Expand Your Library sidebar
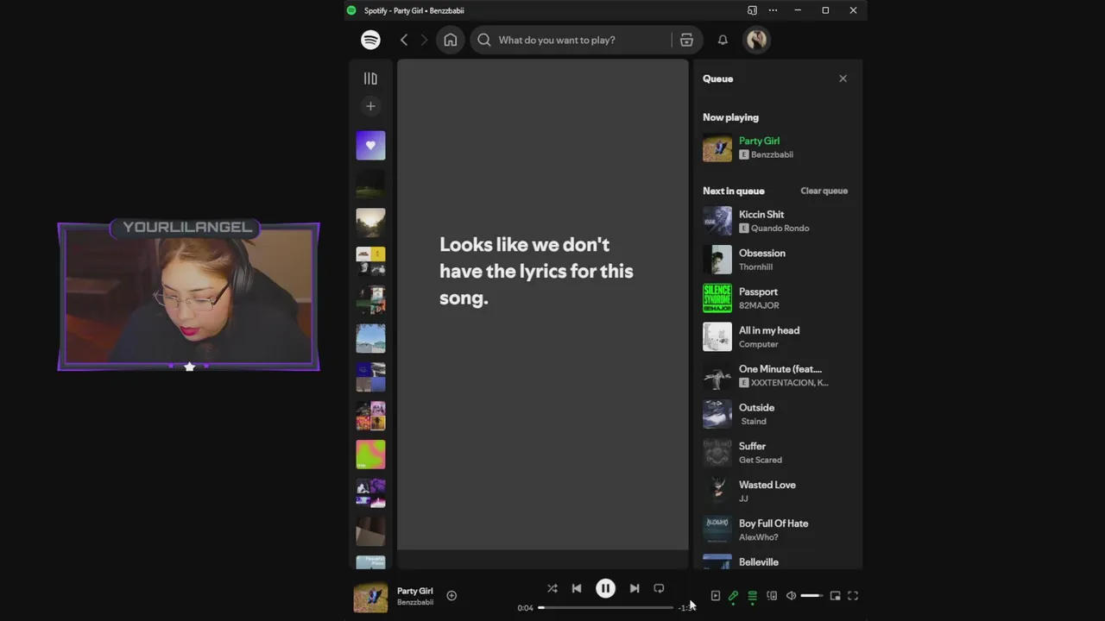The width and height of the screenshot is (1105, 621). pyautogui.click(x=370, y=78)
